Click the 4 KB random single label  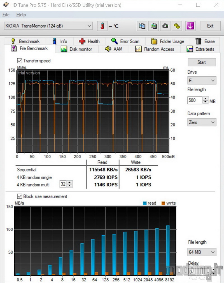pyautogui.click(x=34, y=177)
